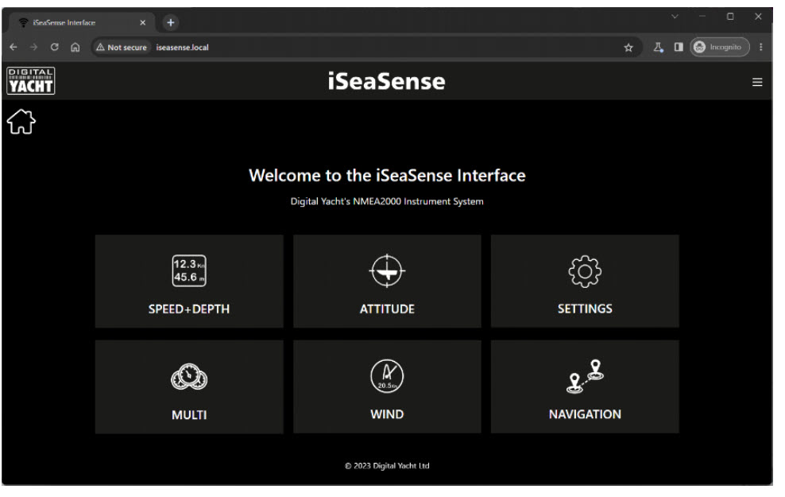
Task: Open the Attitude crosshair icon
Action: click(387, 271)
